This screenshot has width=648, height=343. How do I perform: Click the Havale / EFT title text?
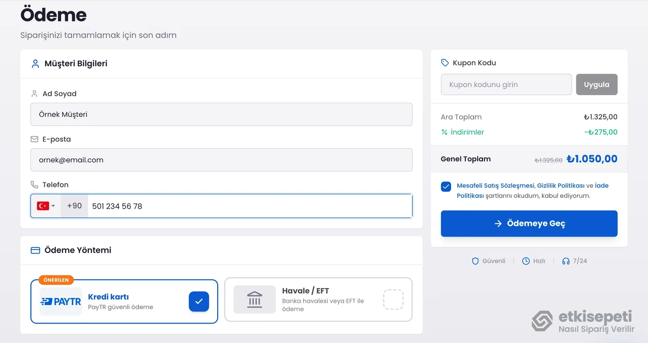coord(305,291)
